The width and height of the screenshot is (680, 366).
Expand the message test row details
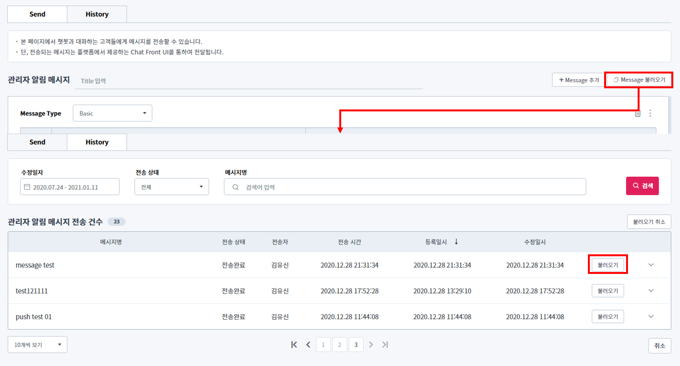pos(651,265)
